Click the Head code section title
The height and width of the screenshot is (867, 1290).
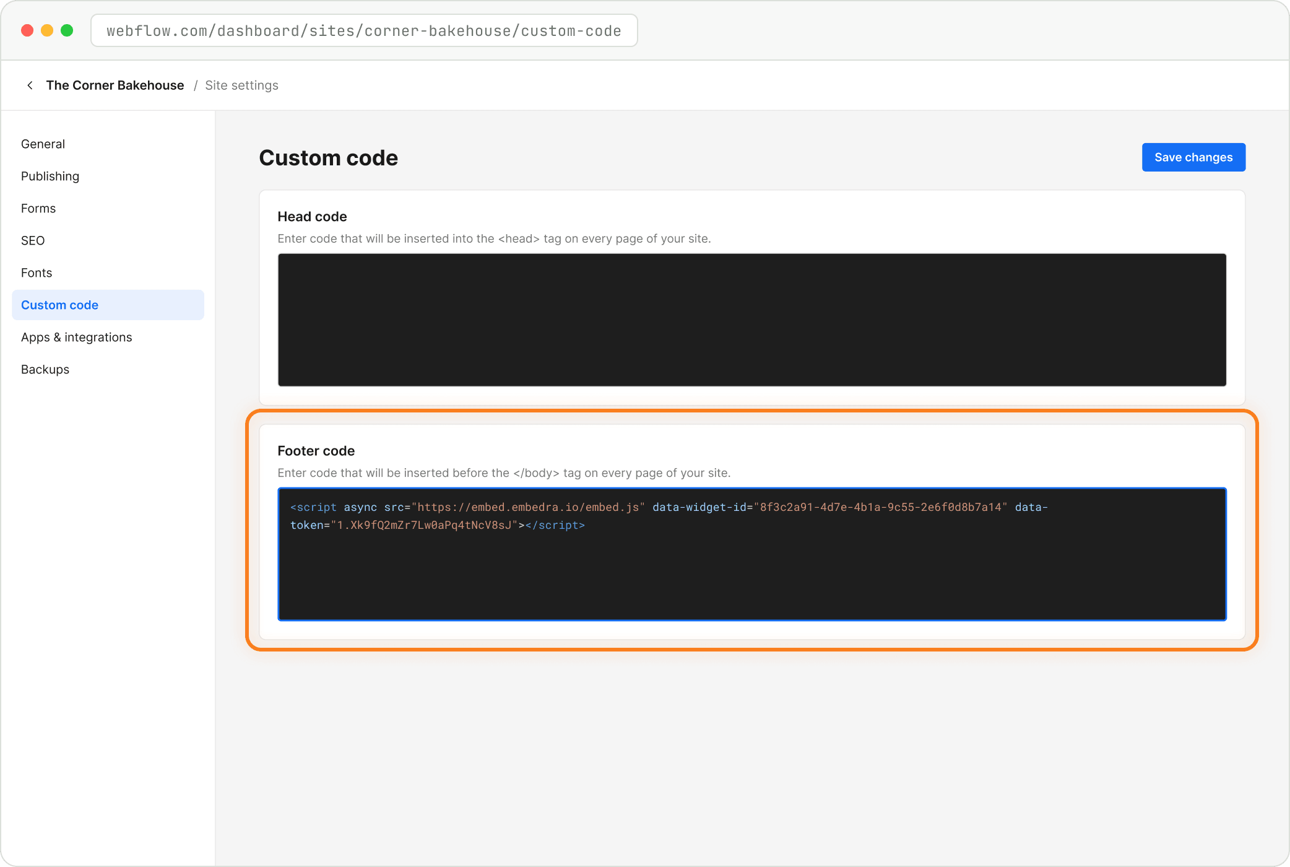[x=312, y=217]
